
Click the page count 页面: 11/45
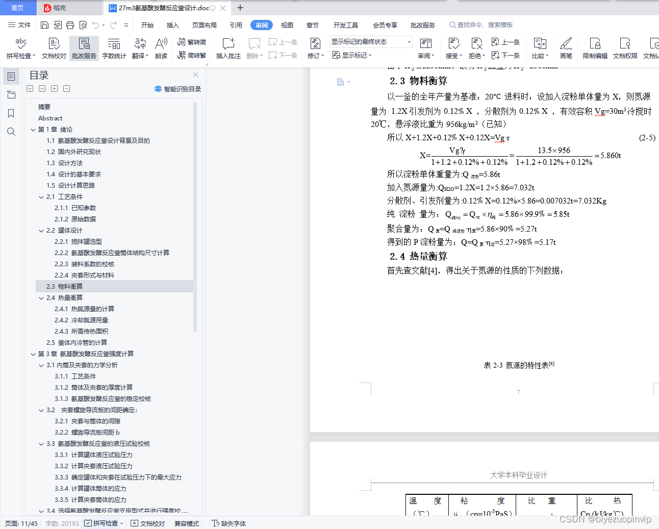tap(21, 523)
